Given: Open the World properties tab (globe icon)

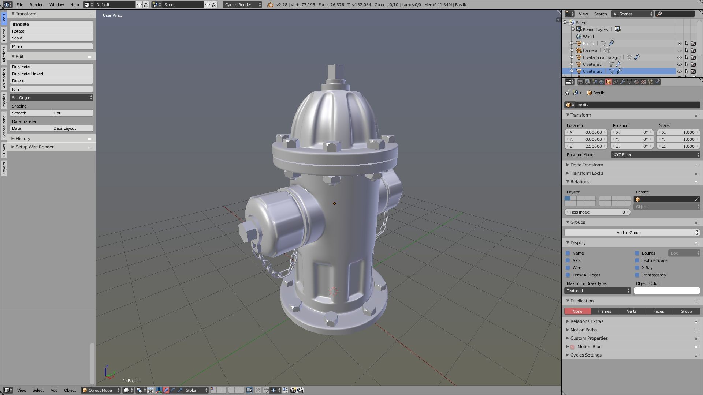Looking at the screenshot, I should [x=602, y=82].
